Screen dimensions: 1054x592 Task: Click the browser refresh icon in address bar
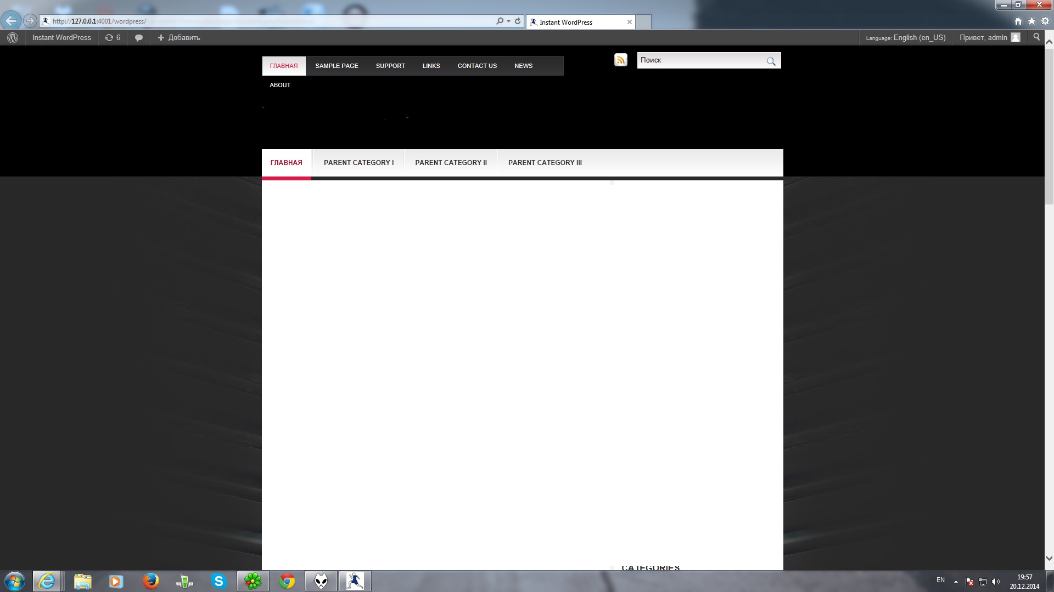[517, 21]
